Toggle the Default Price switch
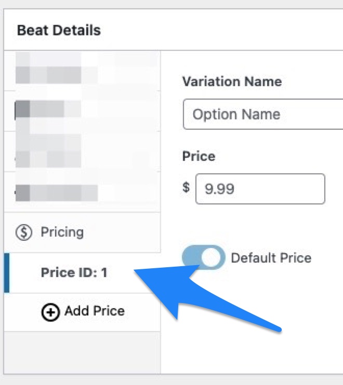 tap(203, 257)
